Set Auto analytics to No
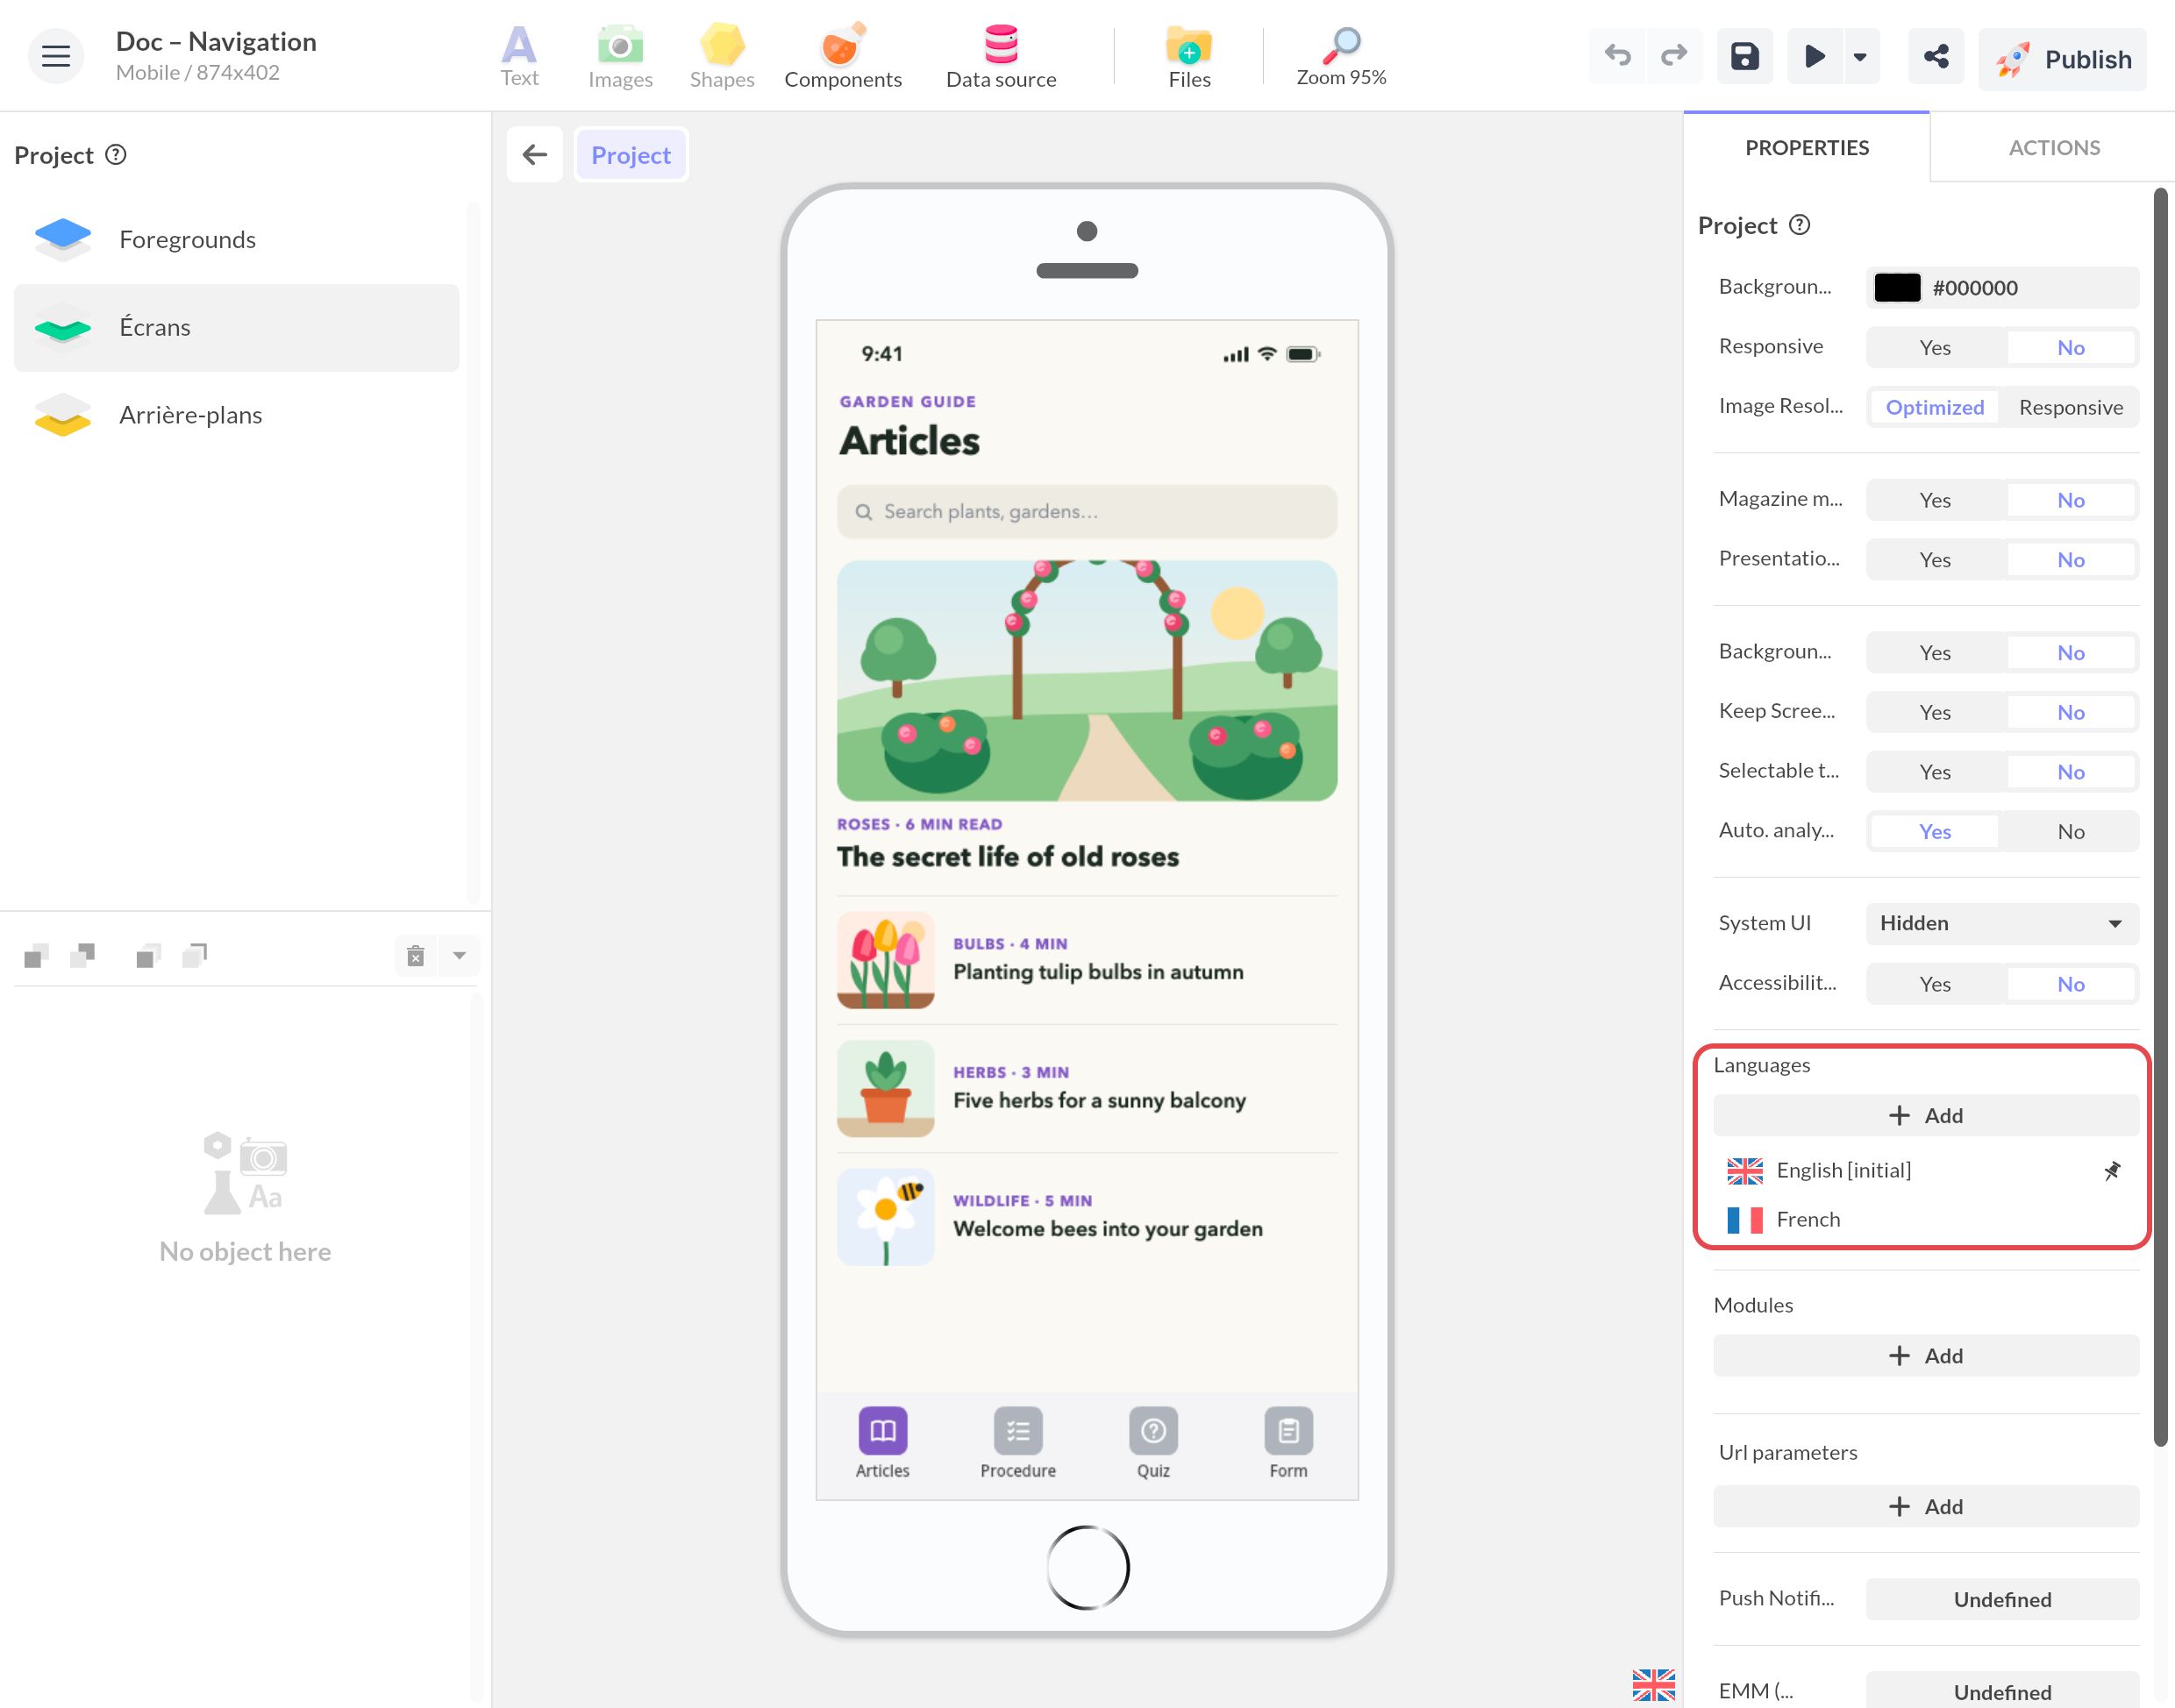 tap(2071, 832)
